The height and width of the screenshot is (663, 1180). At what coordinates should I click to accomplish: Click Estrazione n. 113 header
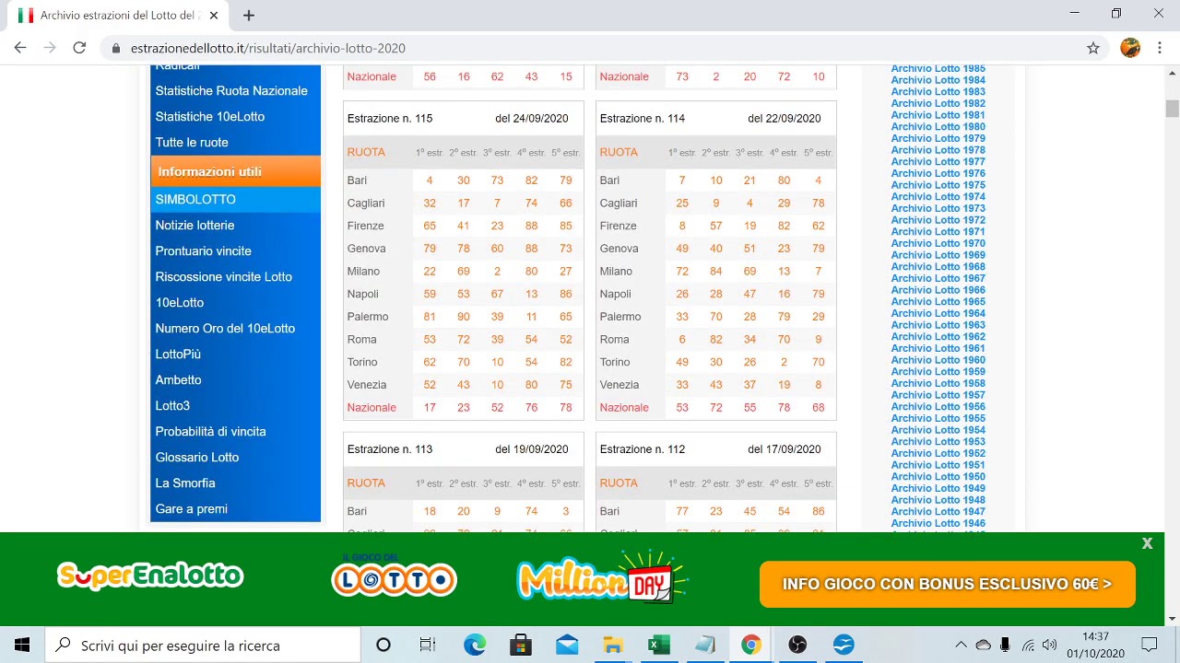[x=390, y=449]
